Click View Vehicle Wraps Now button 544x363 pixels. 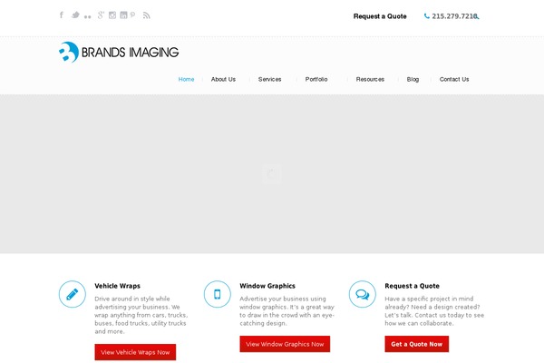coord(135,352)
